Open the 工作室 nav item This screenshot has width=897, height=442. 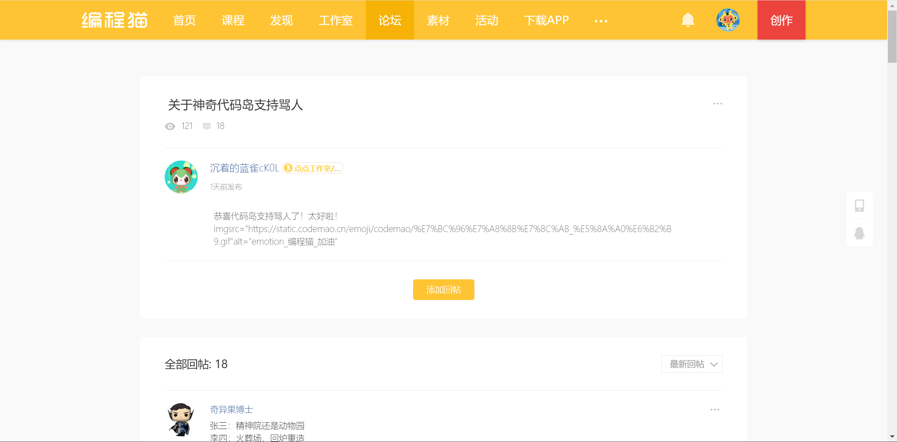coord(336,20)
